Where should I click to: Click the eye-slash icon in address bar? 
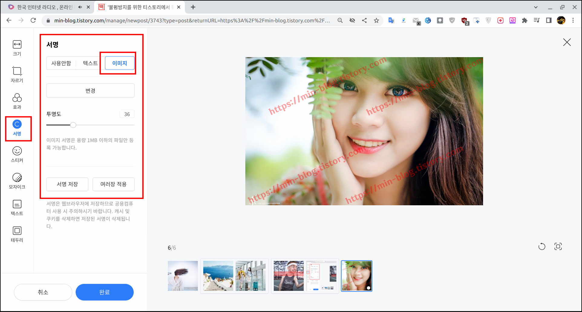point(352,20)
